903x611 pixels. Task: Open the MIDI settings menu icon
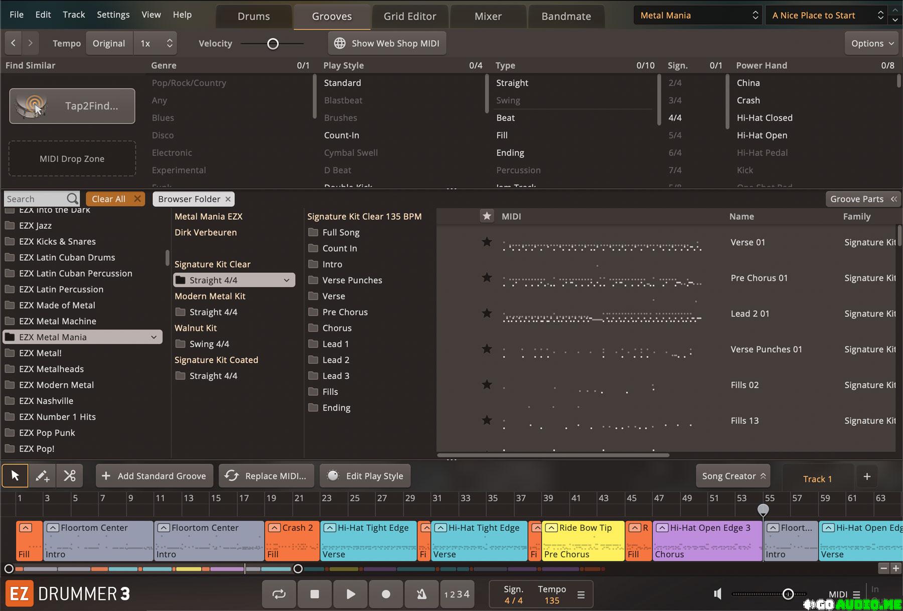click(x=856, y=594)
